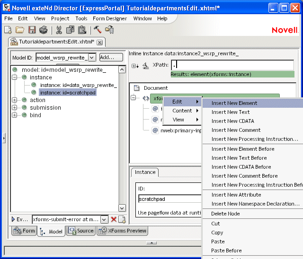Select the Instance tab
Viewport: 303px width, 259px height.
tap(145, 172)
